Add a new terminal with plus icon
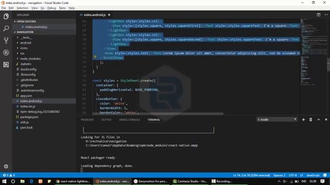The height and width of the screenshot is (185, 330). point(303,120)
